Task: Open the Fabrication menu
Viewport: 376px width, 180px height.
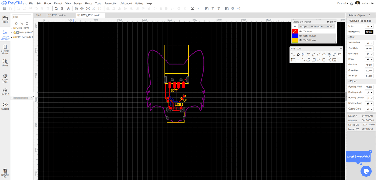Action: coord(111,4)
